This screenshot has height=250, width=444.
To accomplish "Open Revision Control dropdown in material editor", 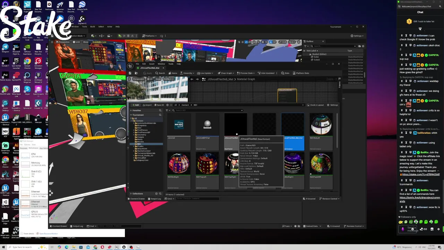I will 330,199.
